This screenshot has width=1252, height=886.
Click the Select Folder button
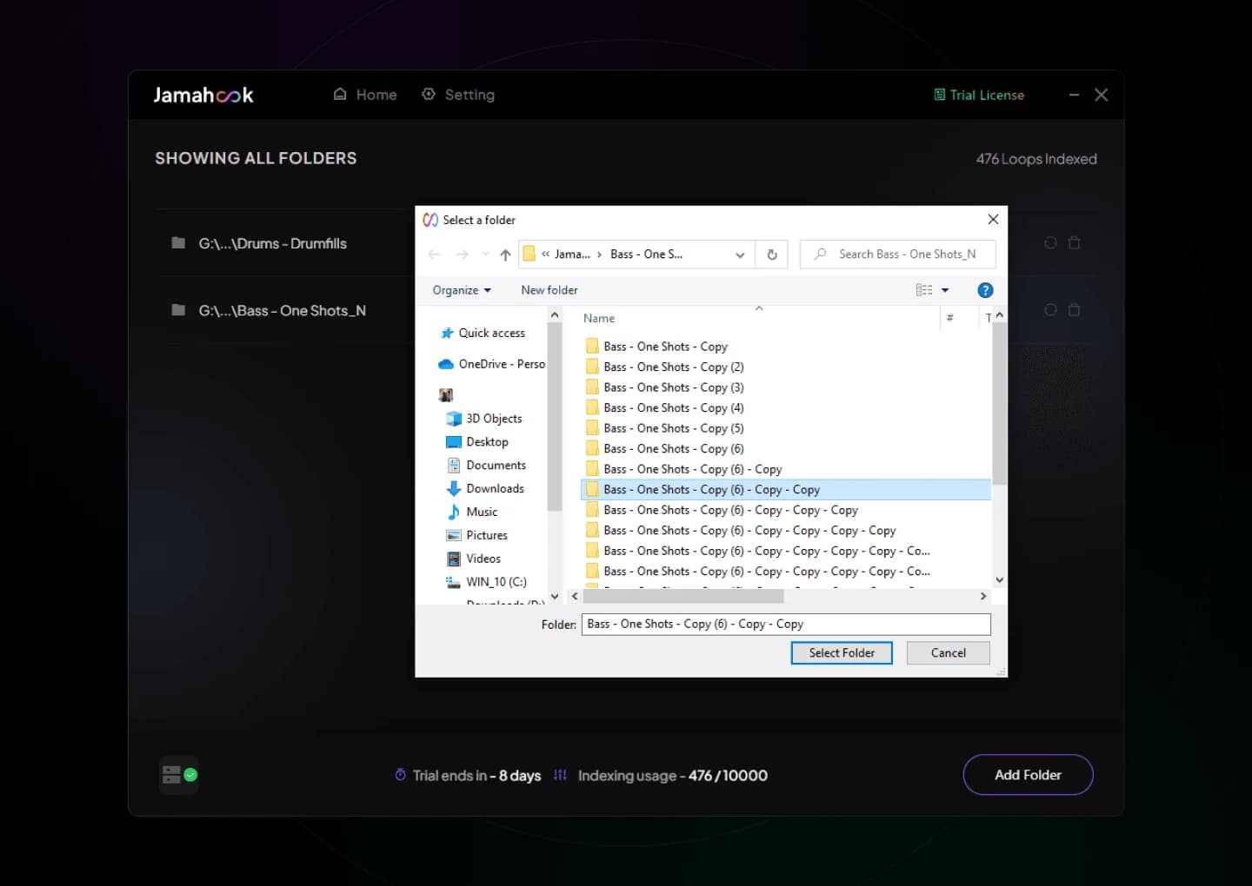click(x=841, y=652)
